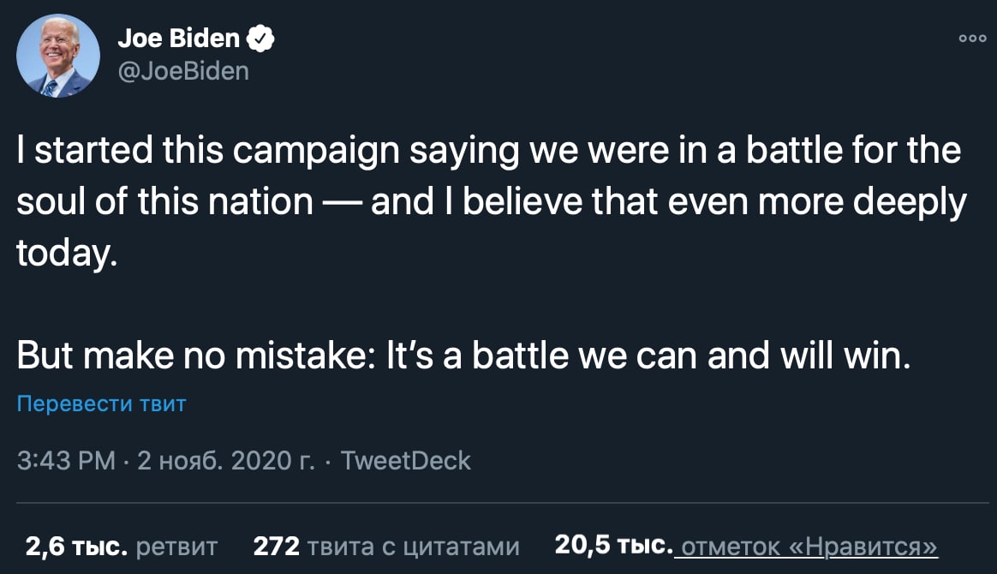Click the '20,5 тыс.' likes count
This screenshot has width=997, height=574.
(x=612, y=546)
